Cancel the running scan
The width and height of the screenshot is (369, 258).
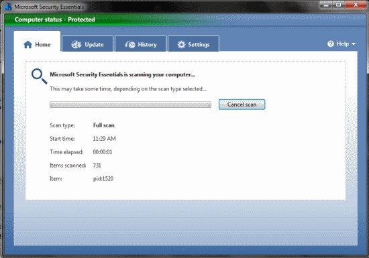(242, 105)
